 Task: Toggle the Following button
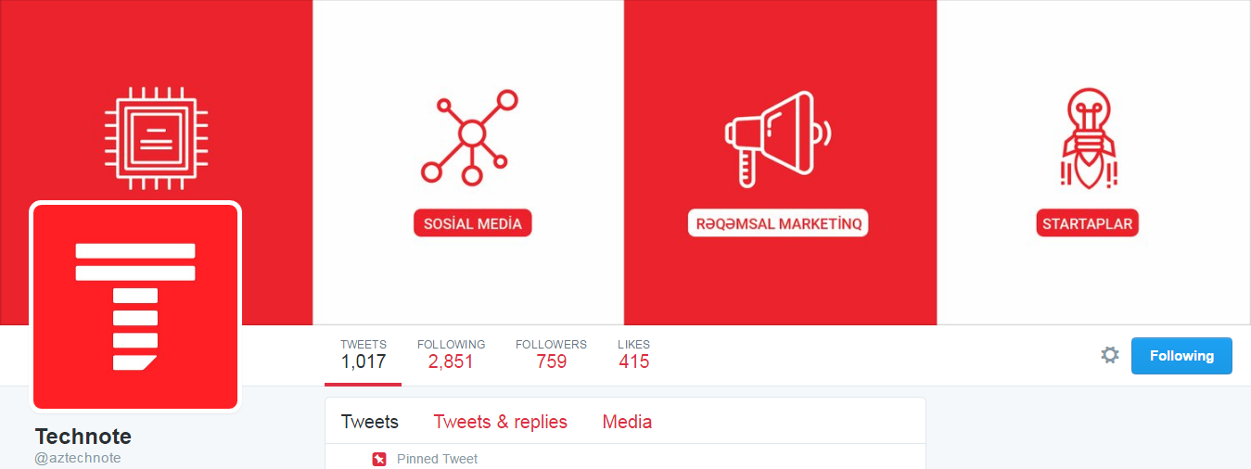click(1181, 356)
